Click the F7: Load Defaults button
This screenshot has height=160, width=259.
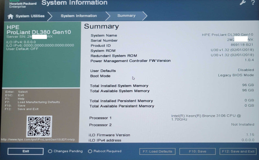point(157,151)
